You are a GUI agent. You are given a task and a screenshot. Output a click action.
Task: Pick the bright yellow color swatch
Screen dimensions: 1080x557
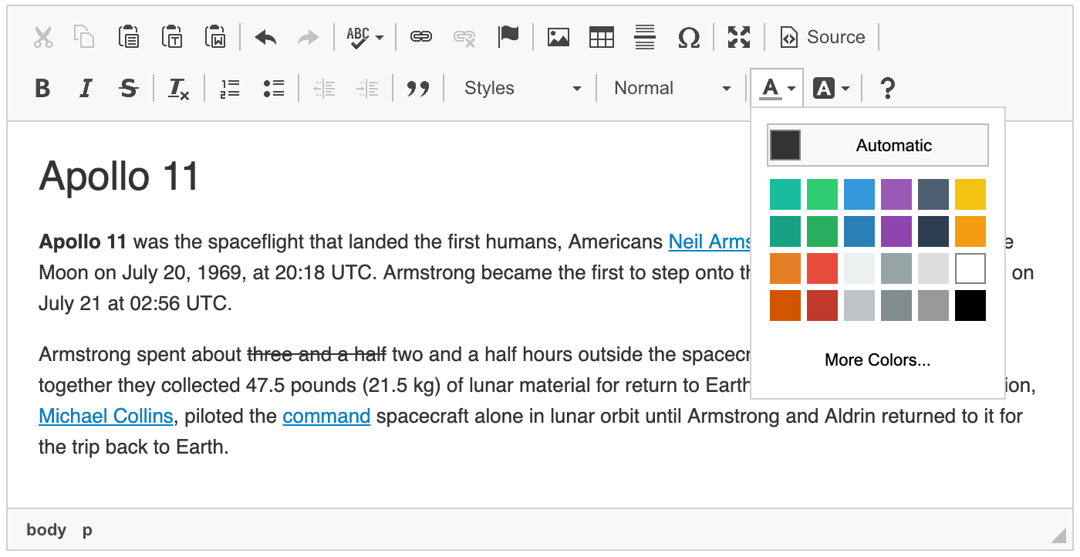tap(970, 194)
